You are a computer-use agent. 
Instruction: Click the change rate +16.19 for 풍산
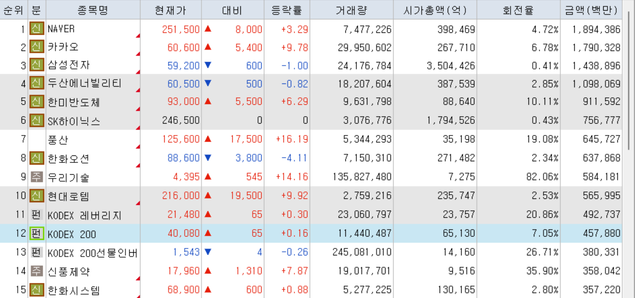click(x=292, y=139)
